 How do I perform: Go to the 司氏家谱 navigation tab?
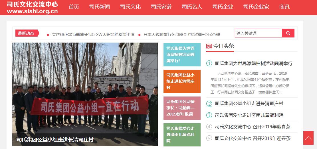pos(161,7)
